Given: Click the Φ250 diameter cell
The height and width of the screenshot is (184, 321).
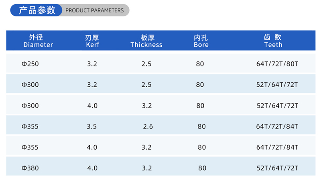Looking at the screenshot, I should coord(30,64).
